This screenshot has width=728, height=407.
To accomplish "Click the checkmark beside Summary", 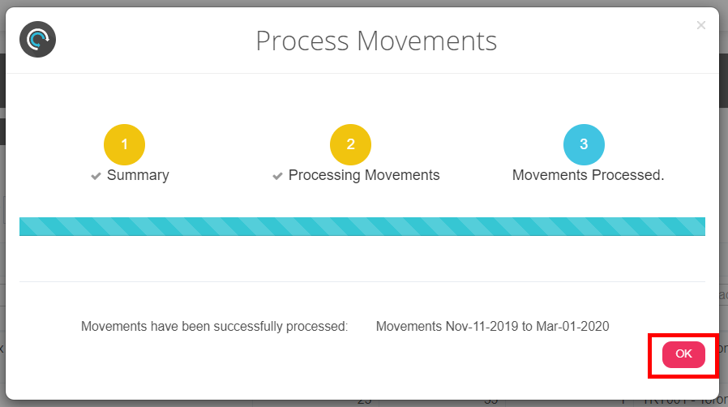I will click(x=96, y=176).
